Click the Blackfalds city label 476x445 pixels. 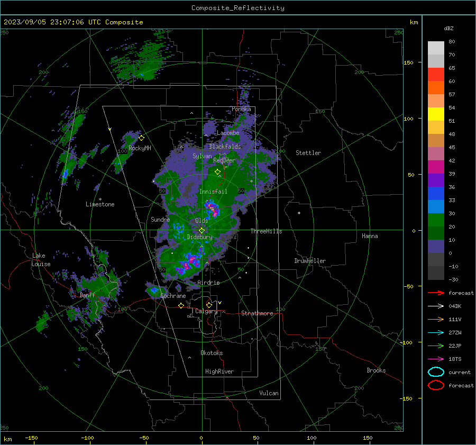coord(225,147)
